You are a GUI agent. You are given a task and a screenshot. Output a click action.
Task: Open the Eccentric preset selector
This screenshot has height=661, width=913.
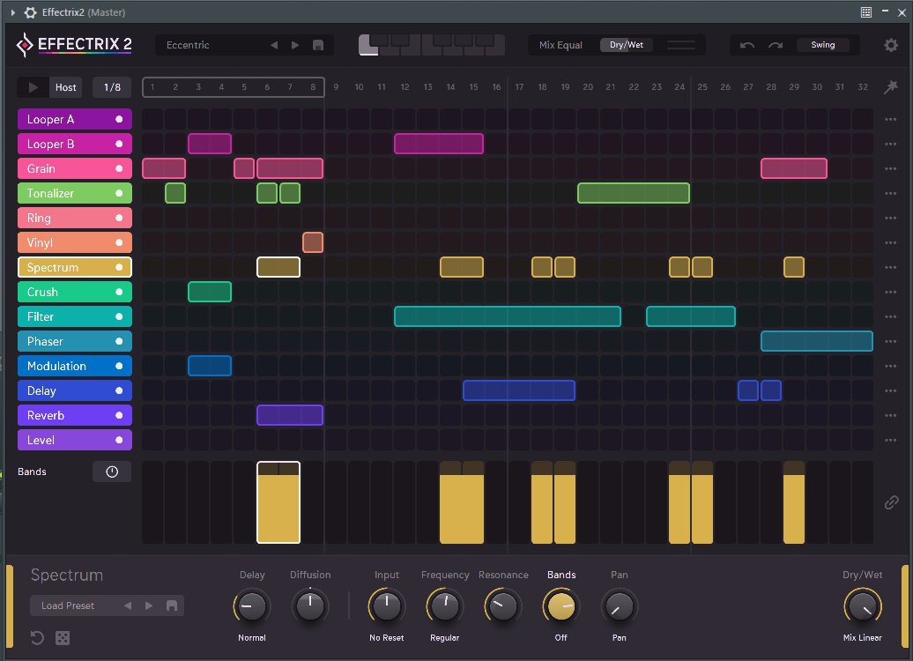click(x=212, y=45)
